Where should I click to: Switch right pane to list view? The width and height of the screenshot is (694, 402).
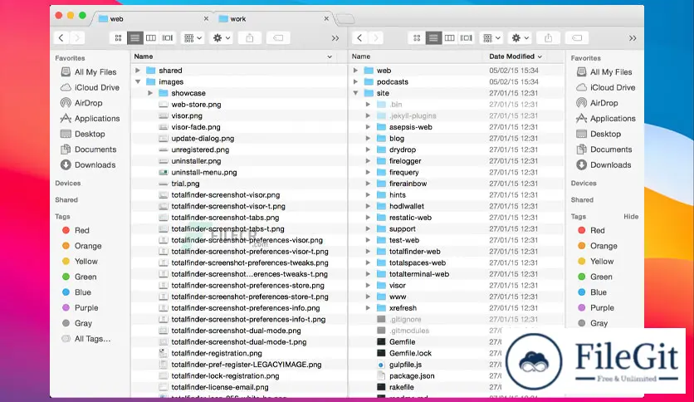pos(433,38)
